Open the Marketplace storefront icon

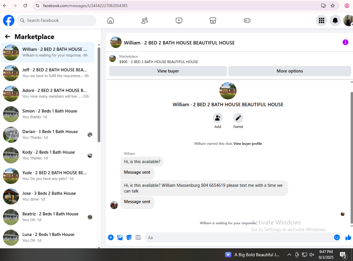point(213,21)
